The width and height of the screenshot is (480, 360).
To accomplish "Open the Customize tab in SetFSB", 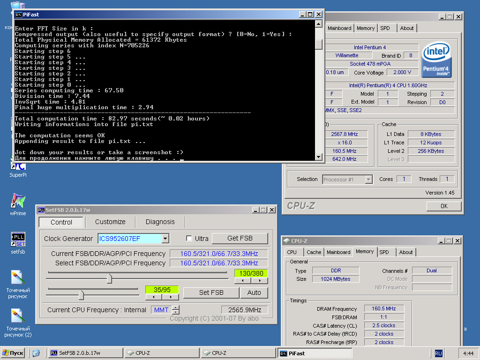I will click(110, 222).
